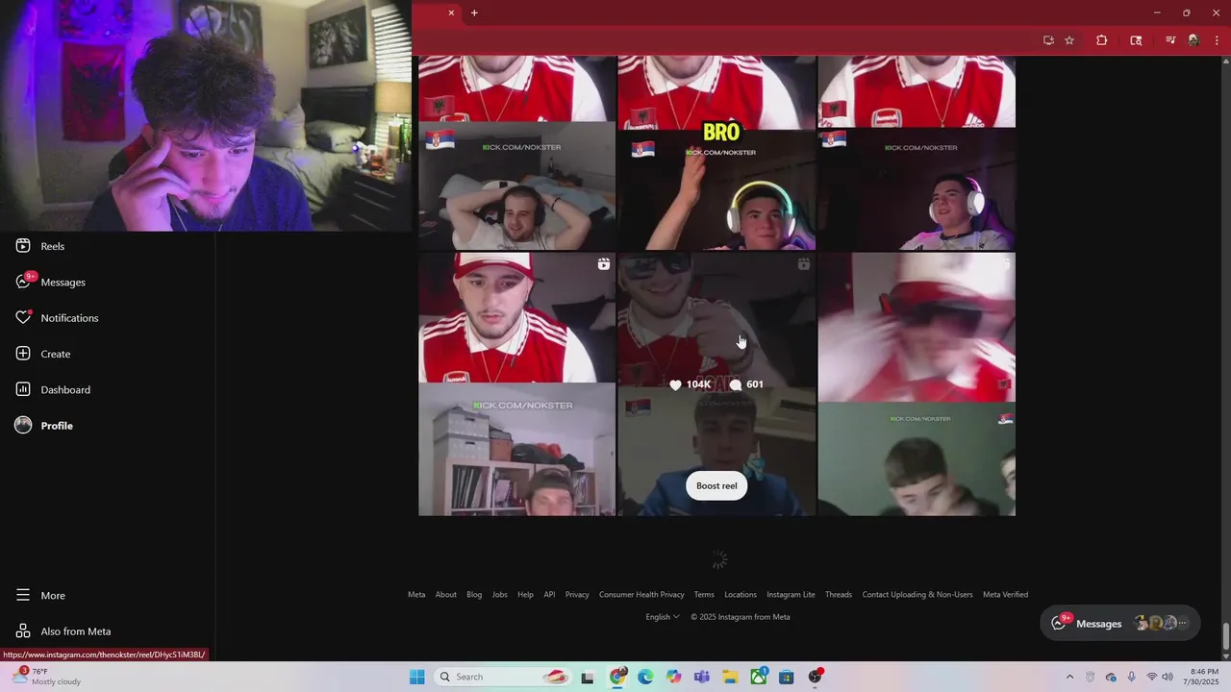Open the volume speaker tray icon

1168,677
